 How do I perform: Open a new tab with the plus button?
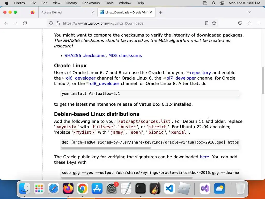(160, 12)
